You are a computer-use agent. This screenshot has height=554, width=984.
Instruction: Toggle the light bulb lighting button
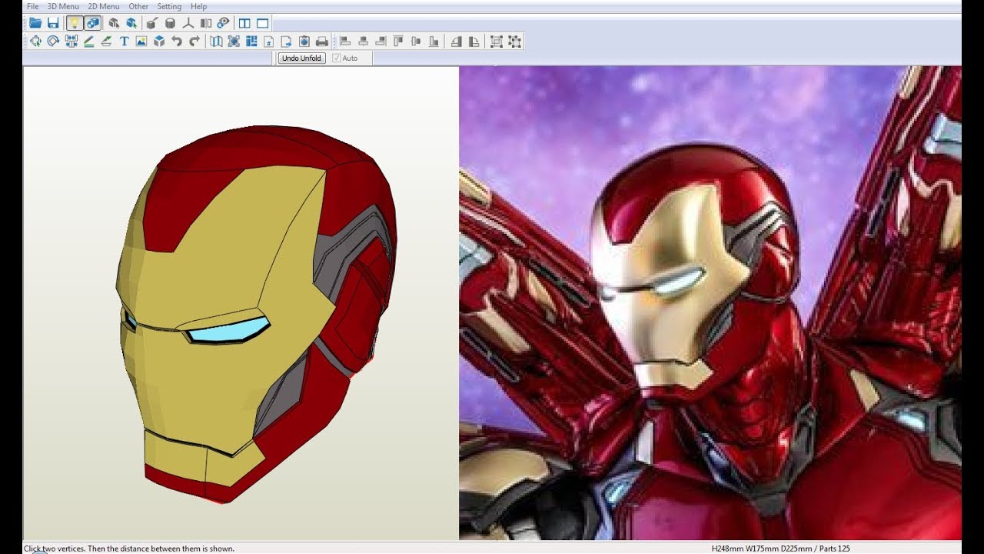pos(75,23)
